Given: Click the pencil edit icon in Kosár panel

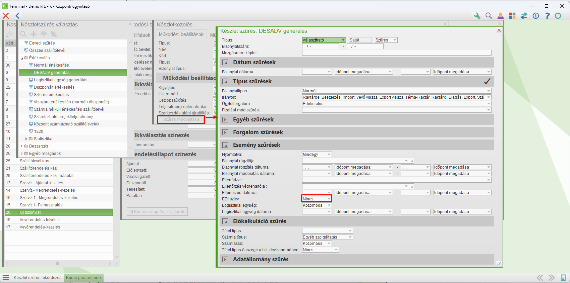Looking at the screenshot, I should pyautogui.click(x=9, y=34).
